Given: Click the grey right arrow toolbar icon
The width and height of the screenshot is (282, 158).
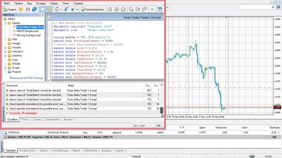Looking at the screenshot, I should click(152, 10).
